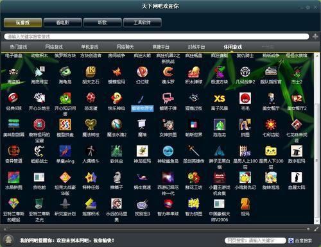Launch the 小鸡复仇记 chicken icon
Screen dimensions: 321x247
(x=245, y=177)
